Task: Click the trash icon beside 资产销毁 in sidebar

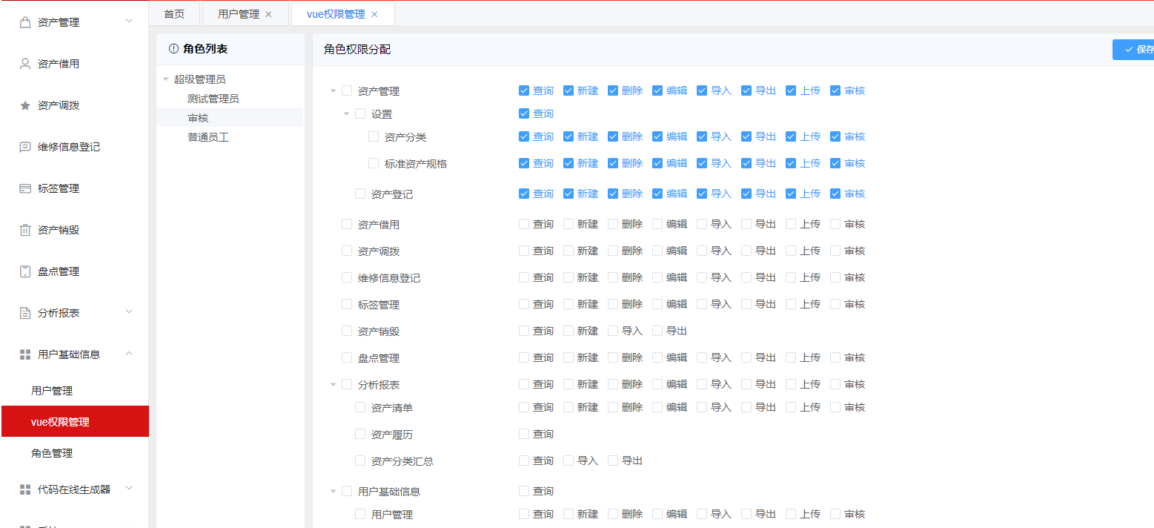Action: 25,230
